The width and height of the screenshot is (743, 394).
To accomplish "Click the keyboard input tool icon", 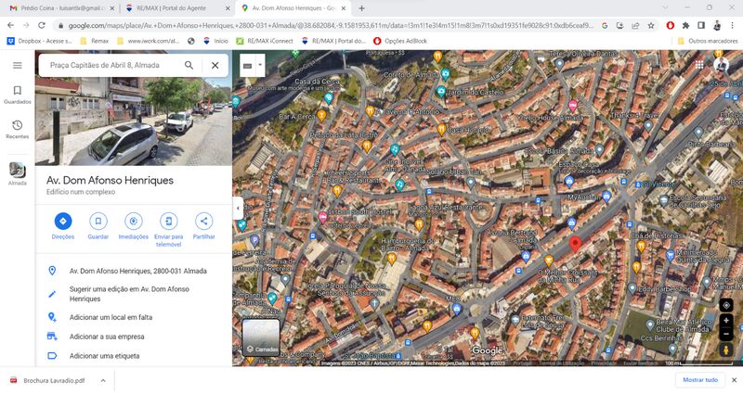I will click(x=248, y=65).
